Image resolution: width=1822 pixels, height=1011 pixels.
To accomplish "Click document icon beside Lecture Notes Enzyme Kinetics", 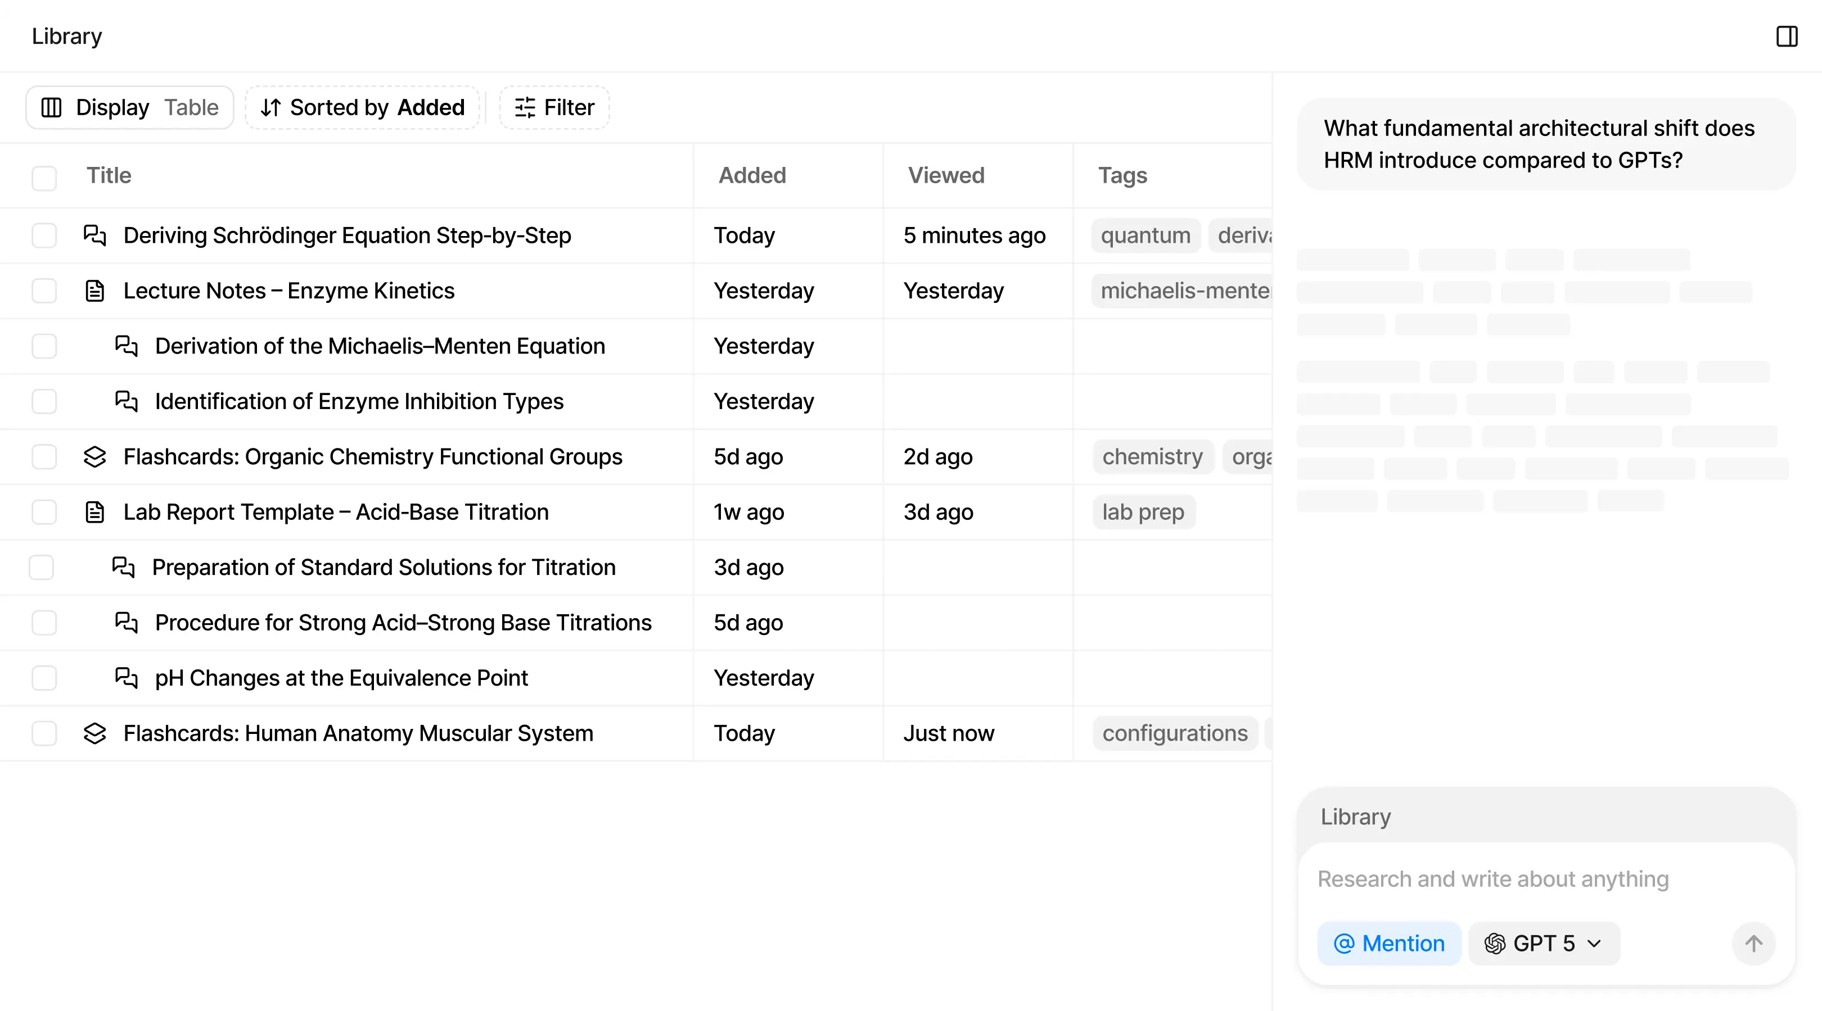I will 95,291.
